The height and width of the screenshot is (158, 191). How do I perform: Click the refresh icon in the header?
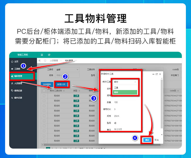[49, 55]
